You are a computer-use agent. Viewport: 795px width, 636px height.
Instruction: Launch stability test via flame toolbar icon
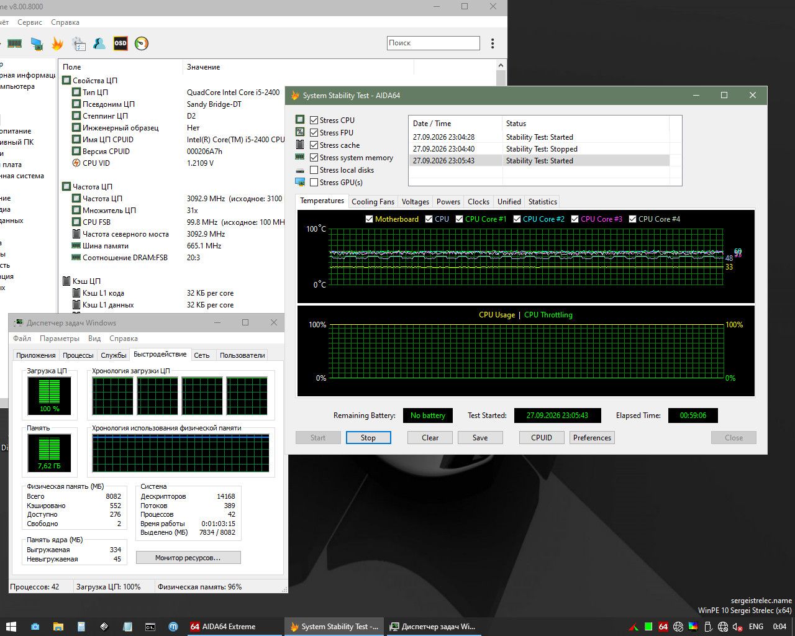tap(58, 43)
